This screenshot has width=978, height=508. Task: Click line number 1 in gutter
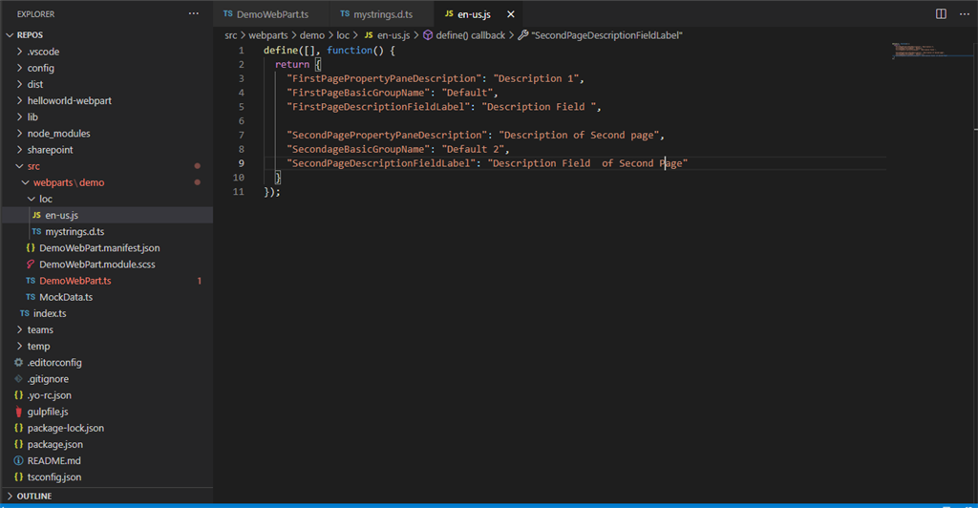[241, 50]
